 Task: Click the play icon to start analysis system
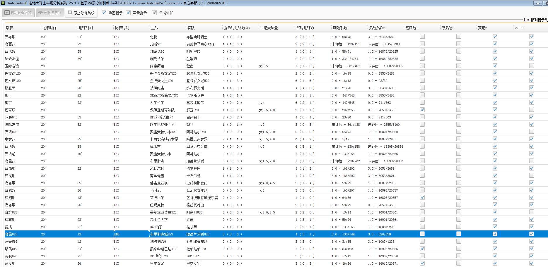point(7,13)
